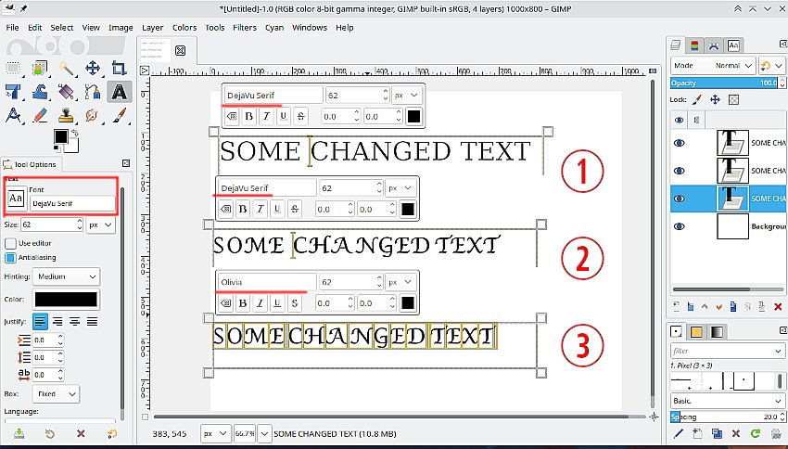
Task: Select the Paintbrush tool
Action: coord(119,116)
